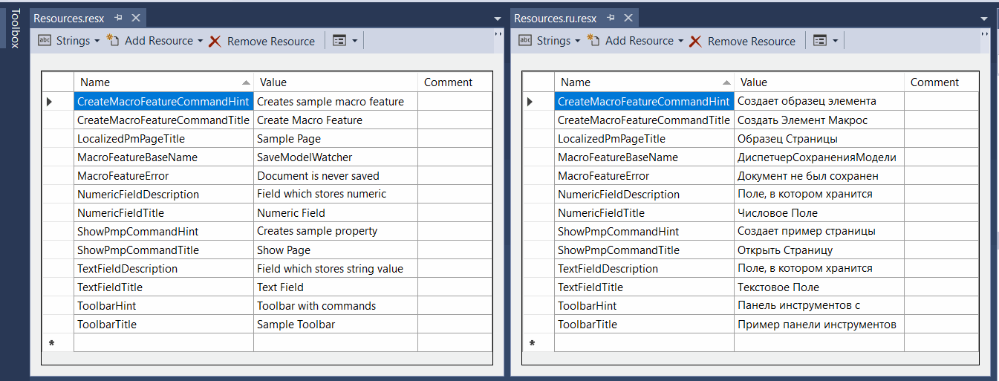
Task: Open views dropdown arrow in Resources.resx
Action: point(354,41)
